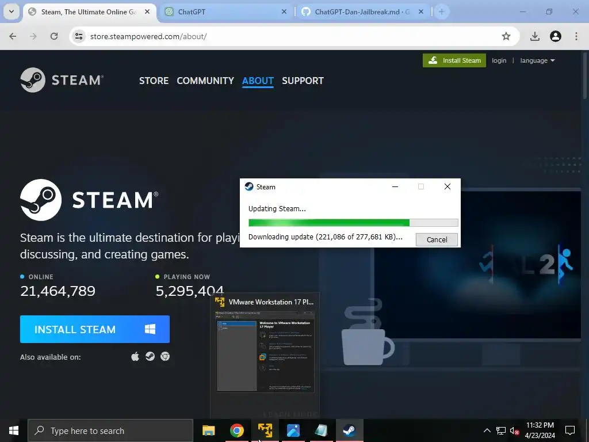
Task: Click the login link
Action: tap(499, 60)
